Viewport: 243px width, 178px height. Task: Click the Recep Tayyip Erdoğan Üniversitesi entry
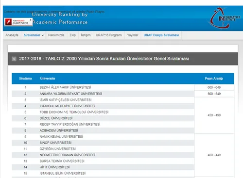[x=70, y=124]
